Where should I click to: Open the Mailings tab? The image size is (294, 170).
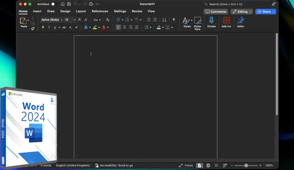(x=120, y=11)
